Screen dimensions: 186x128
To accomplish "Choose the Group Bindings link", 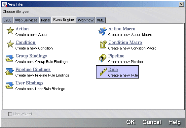I will 31,56.
